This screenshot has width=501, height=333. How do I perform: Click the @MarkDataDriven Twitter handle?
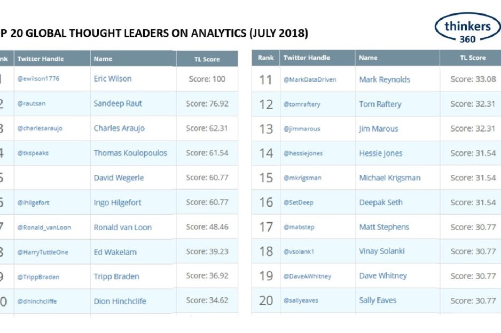(x=310, y=80)
